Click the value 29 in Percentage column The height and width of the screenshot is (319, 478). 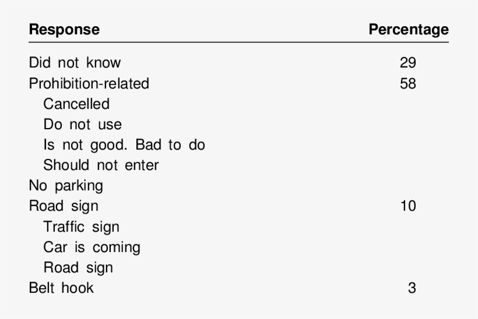(x=408, y=63)
